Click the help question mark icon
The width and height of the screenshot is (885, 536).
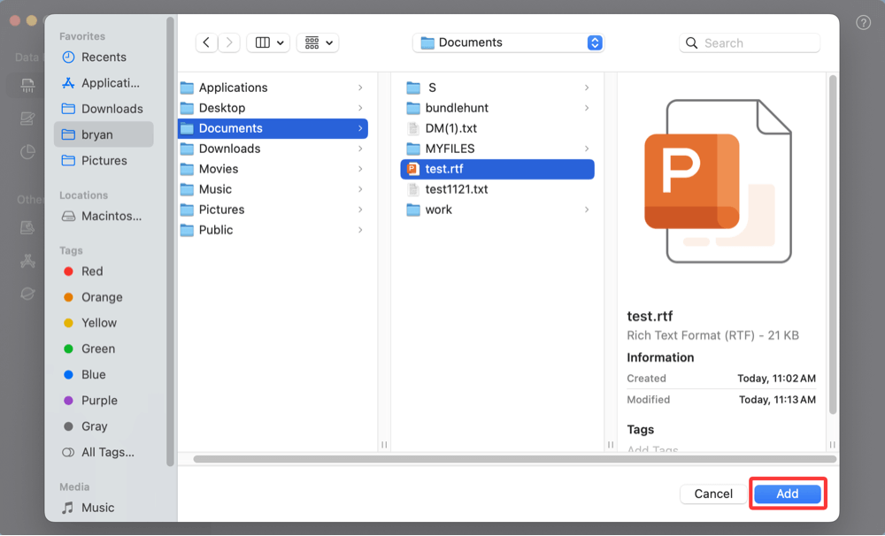(864, 23)
